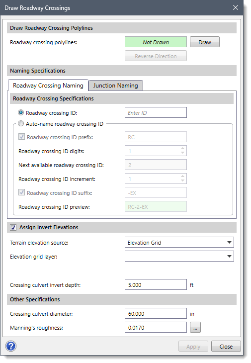
Task: Click the 'Manning's roughness:' label
Action: pyautogui.click(x=37, y=328)
